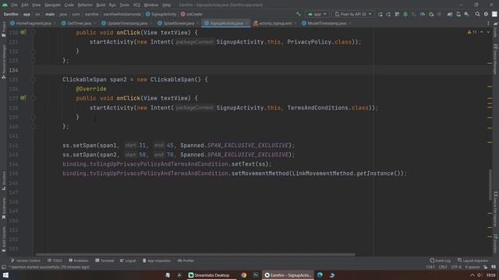The height and width of the screenshot is (280, 499).
Task: Click the Stop square icon in the toolbar
Action: click(x=439, y=14)
